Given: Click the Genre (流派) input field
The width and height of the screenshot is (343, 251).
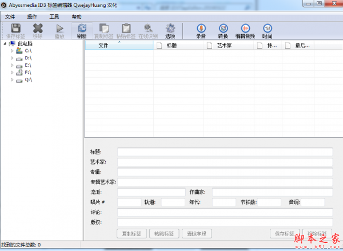Looking at the screenshot, I should [151, 192].
